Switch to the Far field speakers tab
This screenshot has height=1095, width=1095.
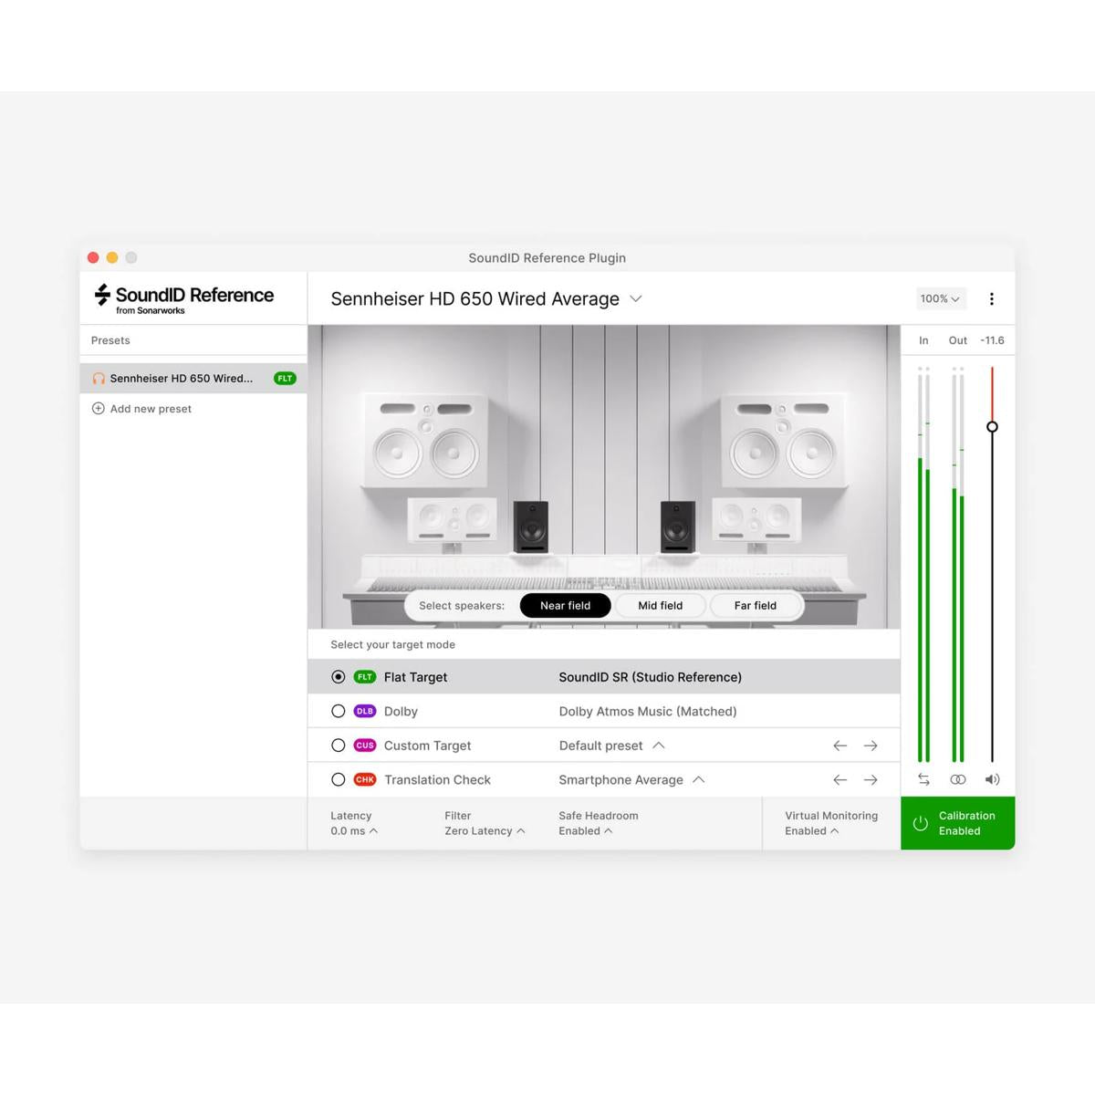pos(755,605)
